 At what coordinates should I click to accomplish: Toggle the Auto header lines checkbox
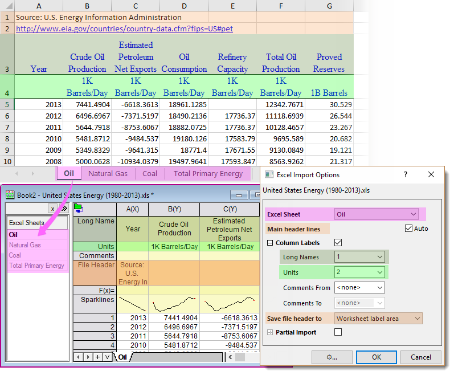click(408, 229)
